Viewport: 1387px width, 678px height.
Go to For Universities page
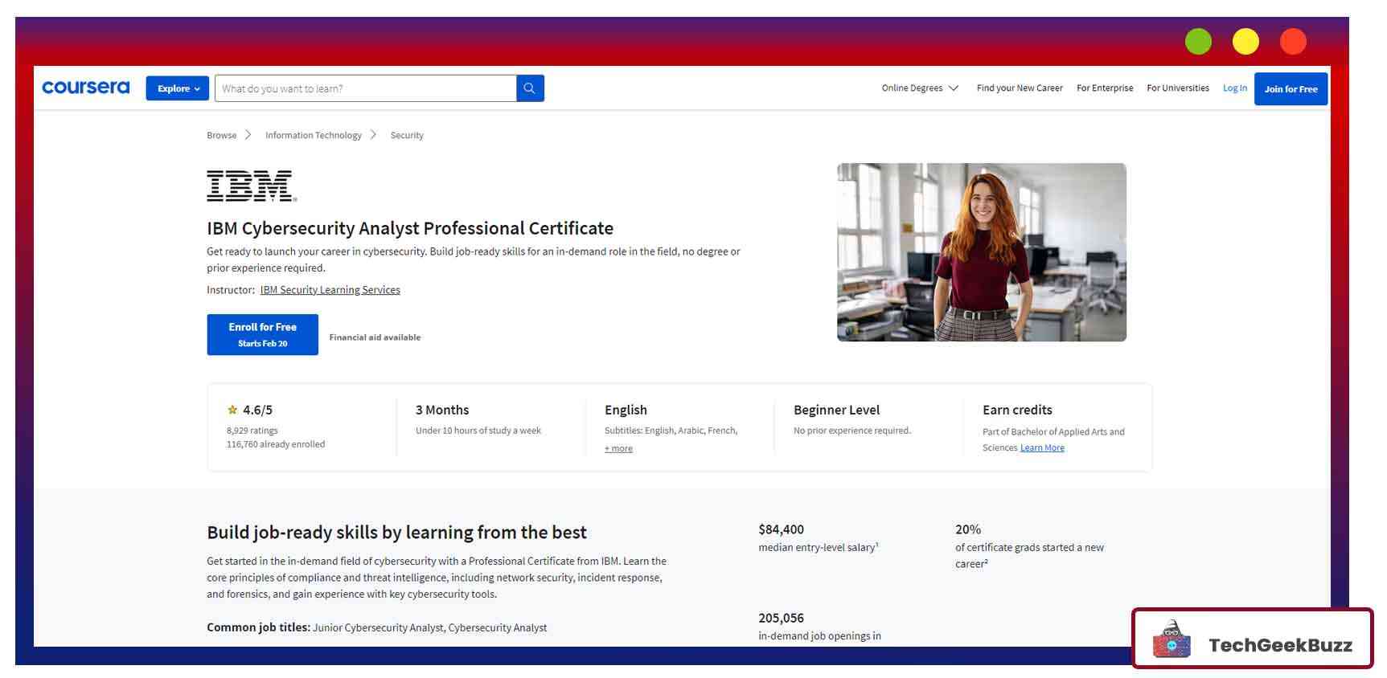pyautogui.click(x=1177, y=88)
